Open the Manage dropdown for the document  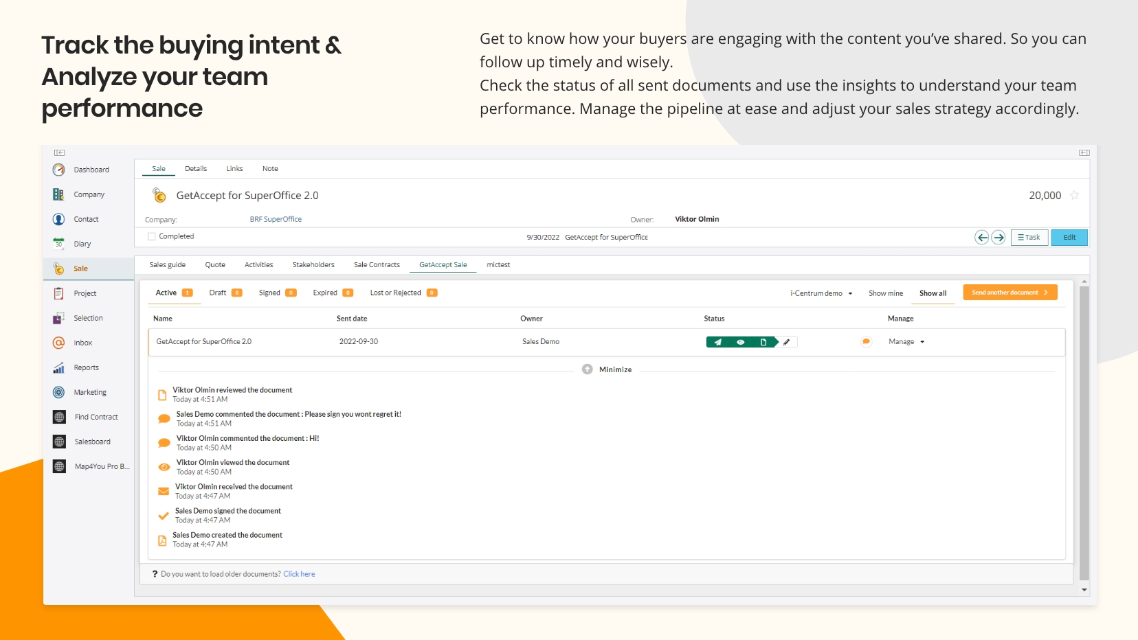[x=906, y=341]
